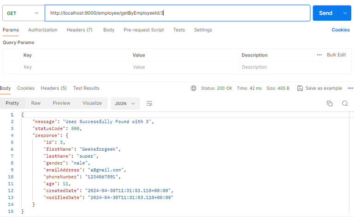The height and width of the screenshot is (217, 354).
Task: Click the search magnifier icon in response
Action: coord(345,103)
